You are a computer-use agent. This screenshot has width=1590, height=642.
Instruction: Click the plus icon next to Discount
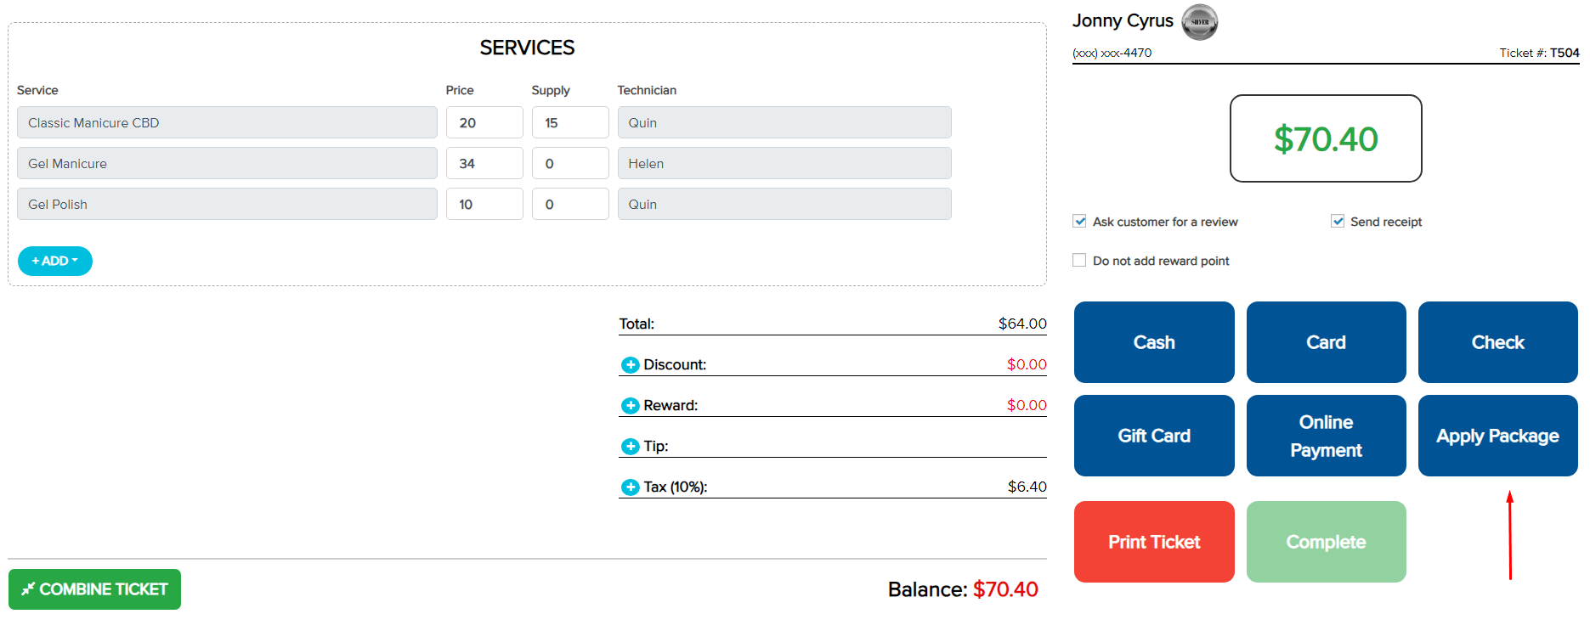pos(630,365)
